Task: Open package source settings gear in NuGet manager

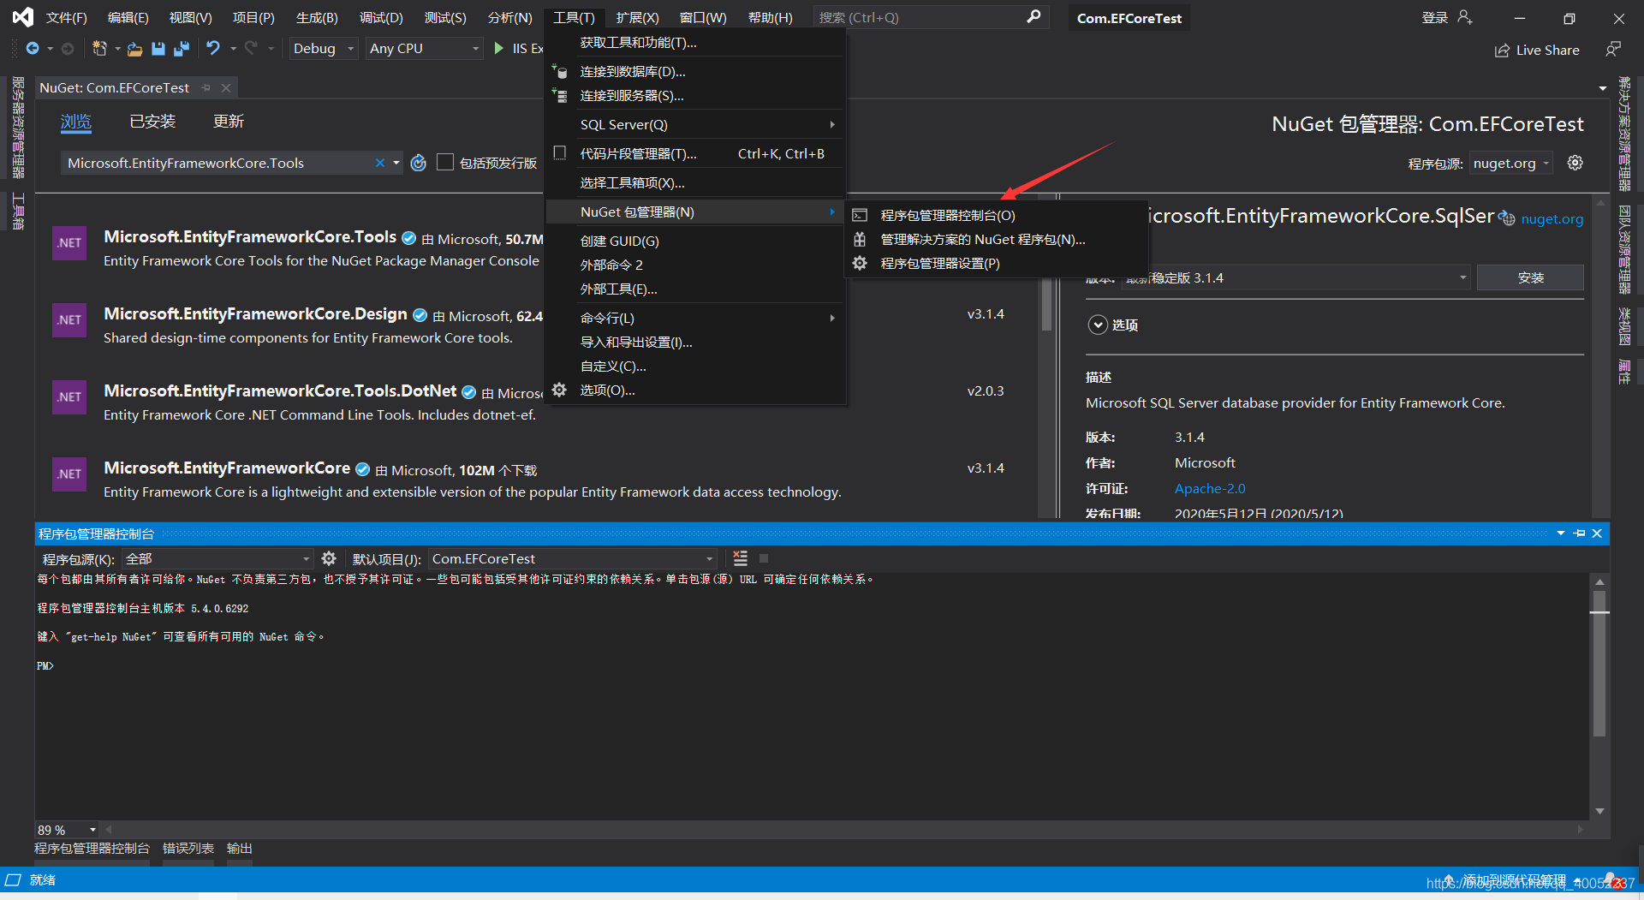Action: [x=1575, y=163]
